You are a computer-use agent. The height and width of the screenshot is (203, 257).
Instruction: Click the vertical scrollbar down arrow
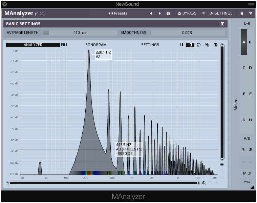[x=222, y=160]
